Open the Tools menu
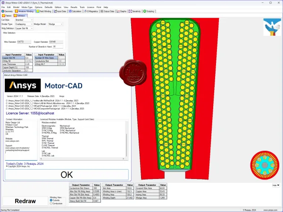 point(82,7)
